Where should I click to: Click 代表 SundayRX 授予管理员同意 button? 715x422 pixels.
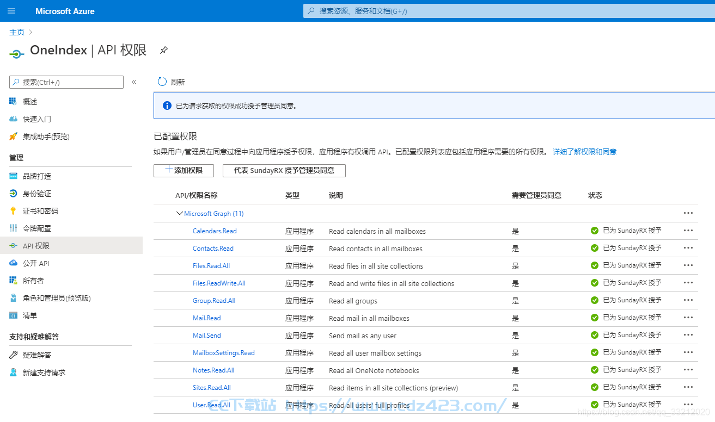[x=284, y=170]
